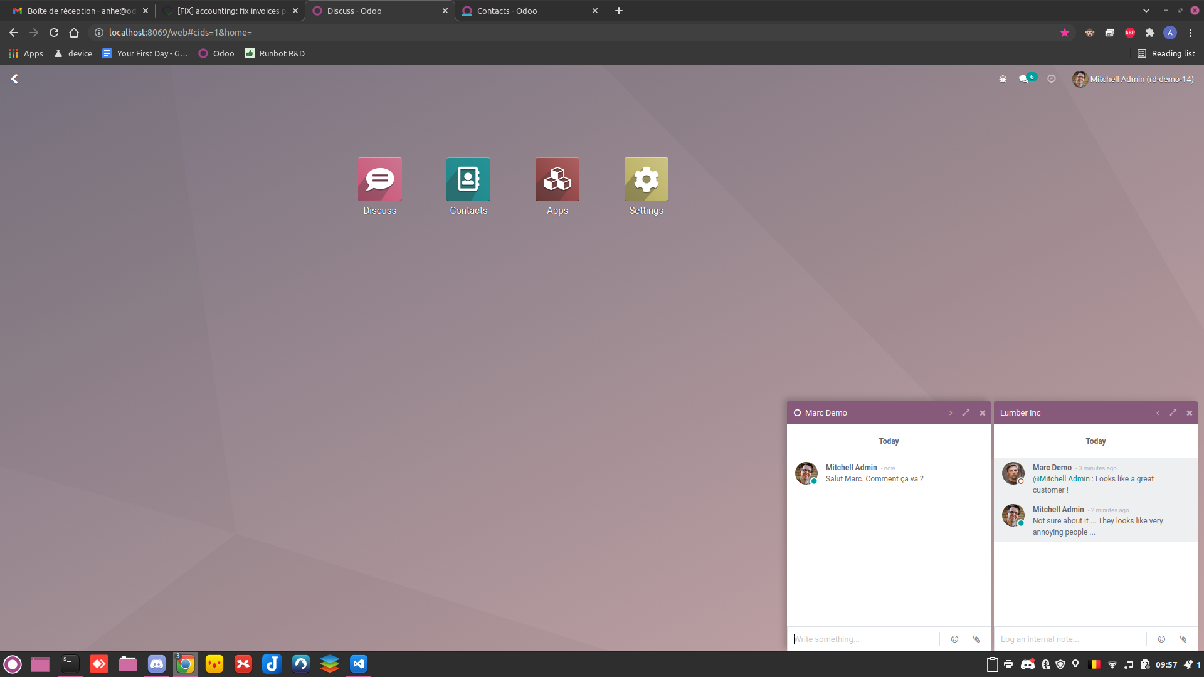Focus the 'Write something...' message field
The height and width of the screenshot is (677, 1204).
coord(864,639)
